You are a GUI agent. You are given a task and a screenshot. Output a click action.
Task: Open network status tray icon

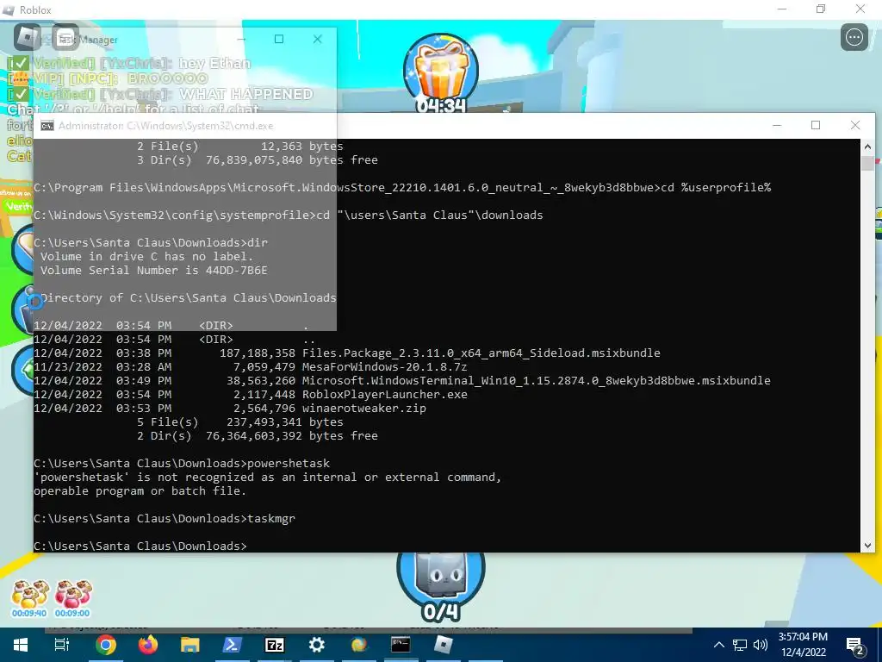coord(740,645)
